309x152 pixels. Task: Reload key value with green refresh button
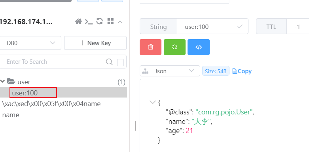(174, 47)
